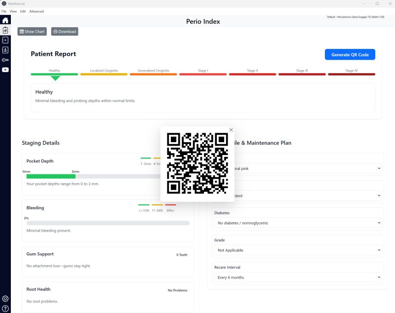Click the AltaVoice.ai app logo
This screenshot has width=395, height=313.
pyautogui.click(x=4, y=3)
